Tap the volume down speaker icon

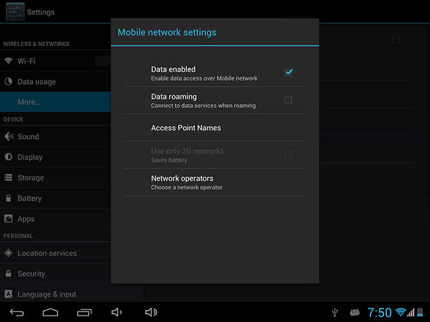tap(117, 312)
